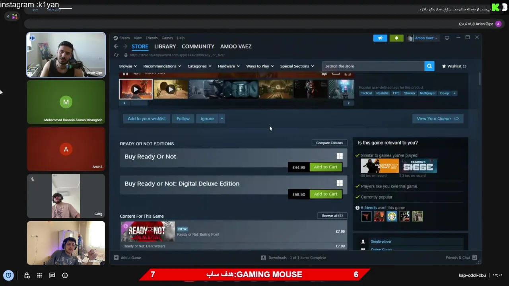Open the Help menu
Image resolution: width=509 pixels, height=286 pixels.
click(181, 38)
